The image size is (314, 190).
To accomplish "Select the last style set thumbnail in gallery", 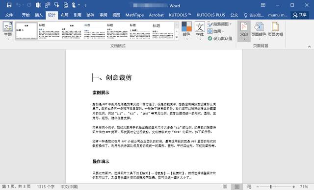I will tap(163, 31).
